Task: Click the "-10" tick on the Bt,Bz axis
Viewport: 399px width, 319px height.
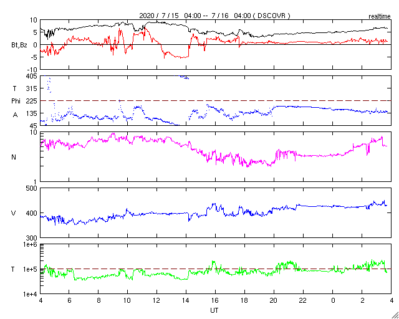Action: coord(32,70)
